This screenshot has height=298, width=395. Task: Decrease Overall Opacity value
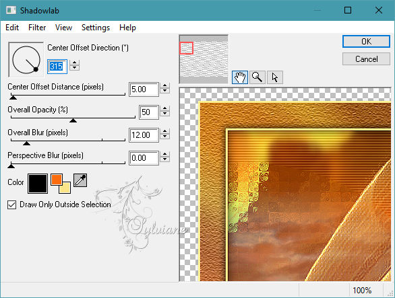coord(164,114)
